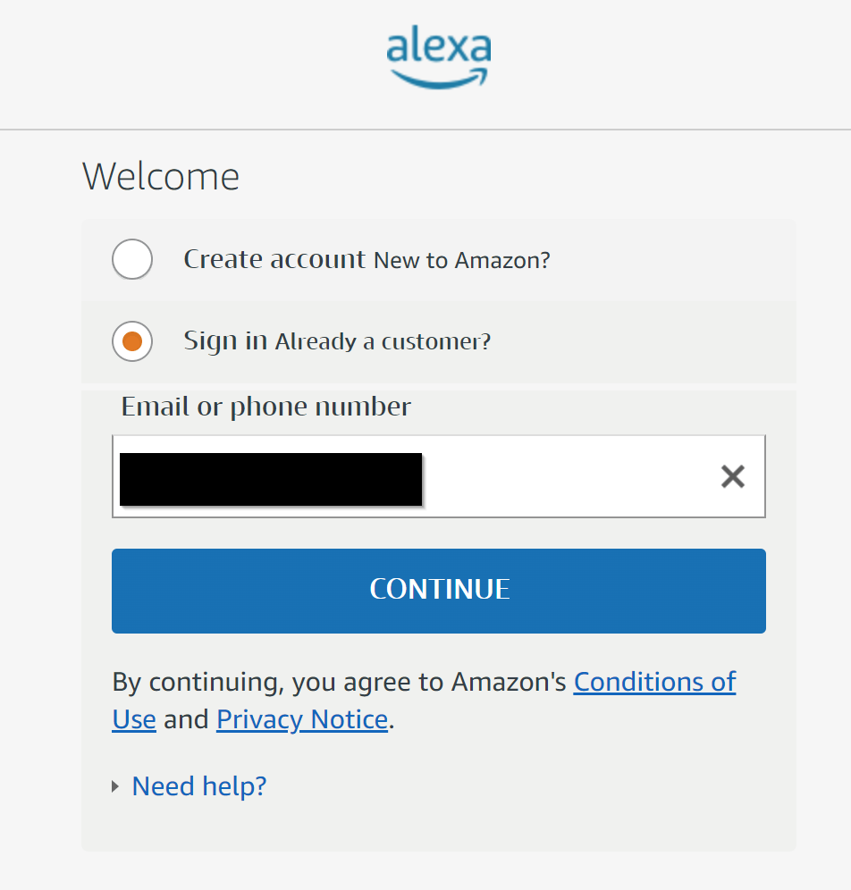Click the Already a customer? text

(x=383, y=341)
